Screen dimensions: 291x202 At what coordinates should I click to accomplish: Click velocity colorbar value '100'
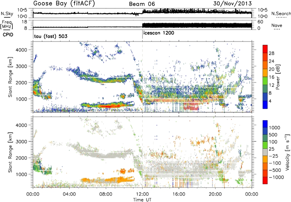tap(273, 142)
